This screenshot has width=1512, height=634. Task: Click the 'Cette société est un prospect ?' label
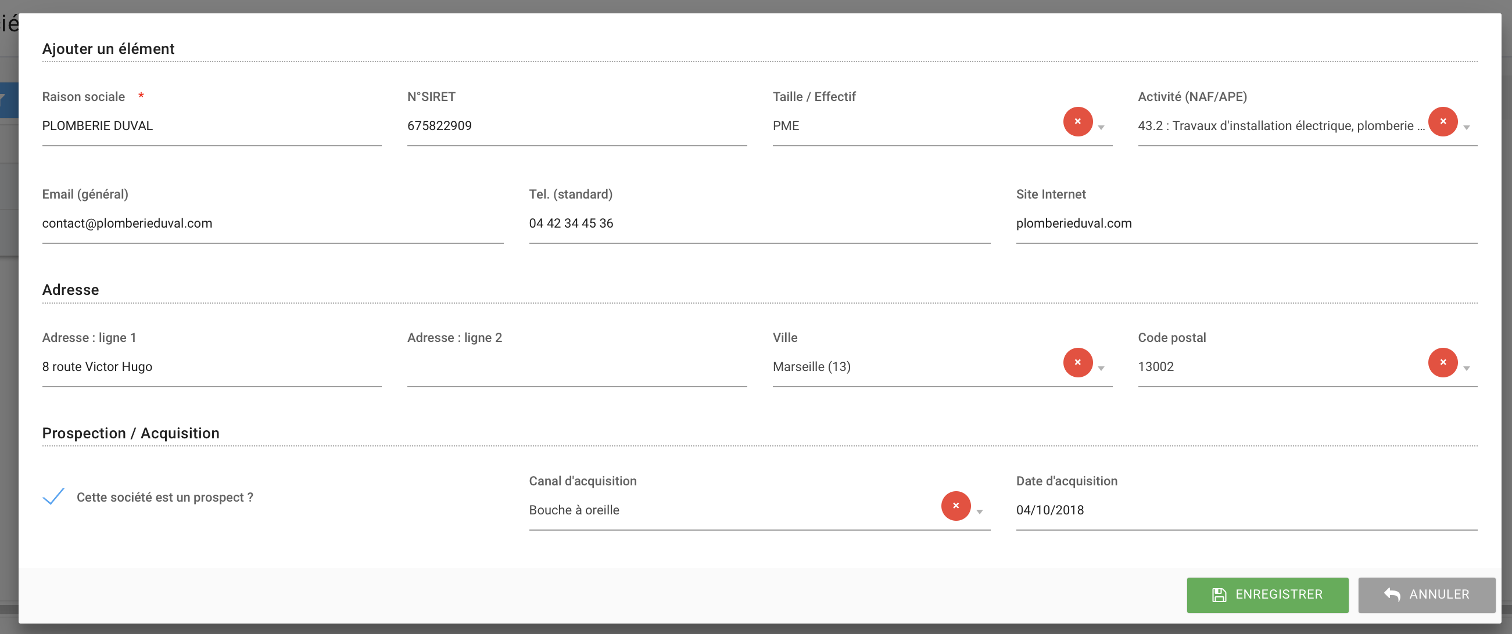coord(165,498)
